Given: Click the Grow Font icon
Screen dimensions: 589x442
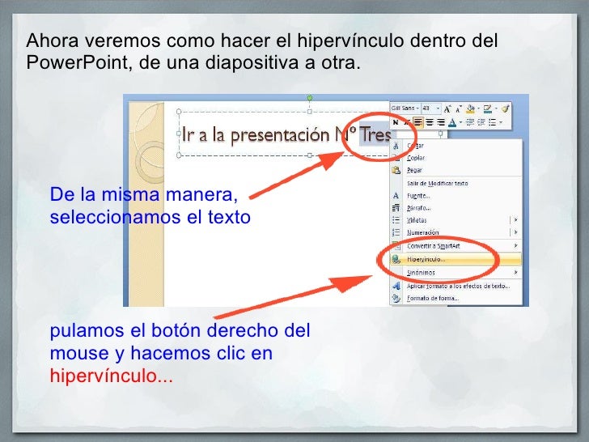Looking at the screenshot, I should pyautogui.click(x=447, y=109).
